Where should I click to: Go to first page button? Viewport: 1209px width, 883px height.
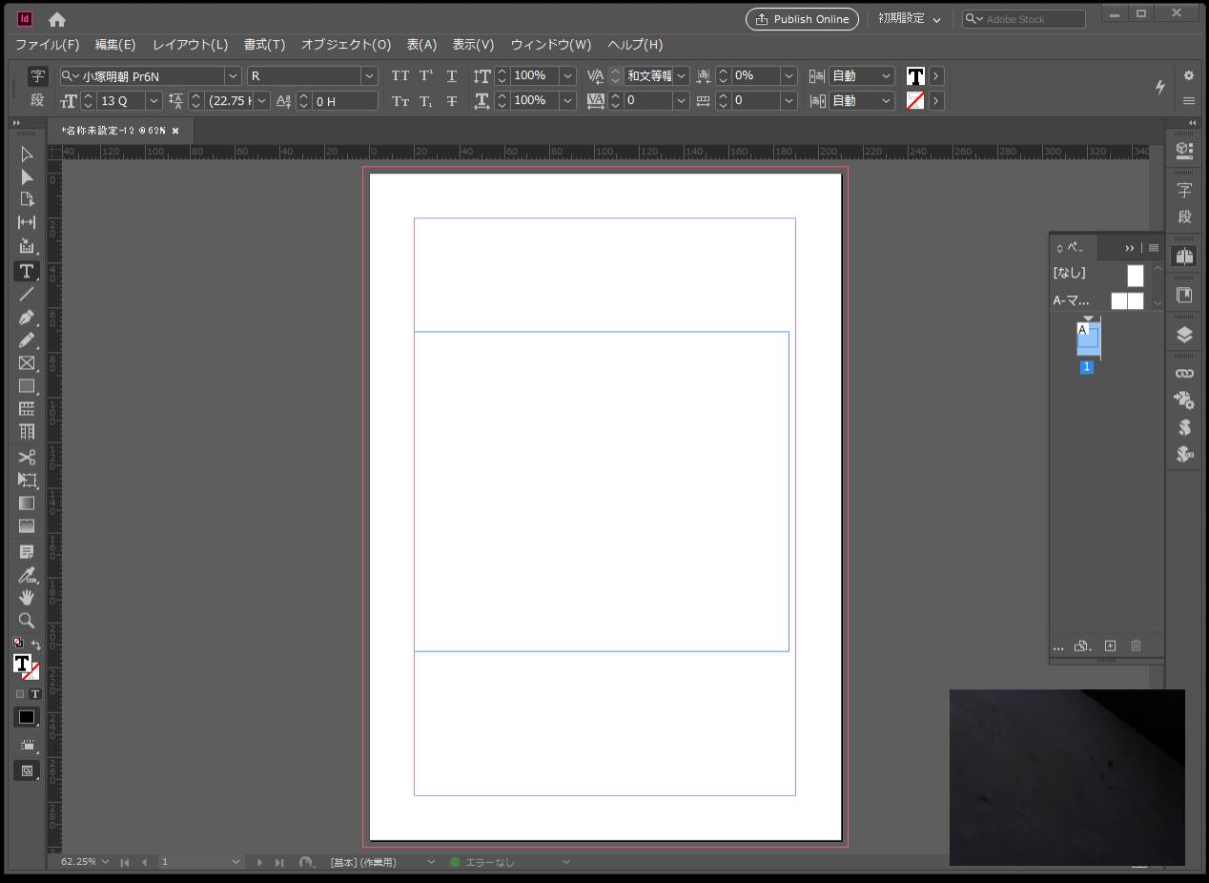coord(124,862)
